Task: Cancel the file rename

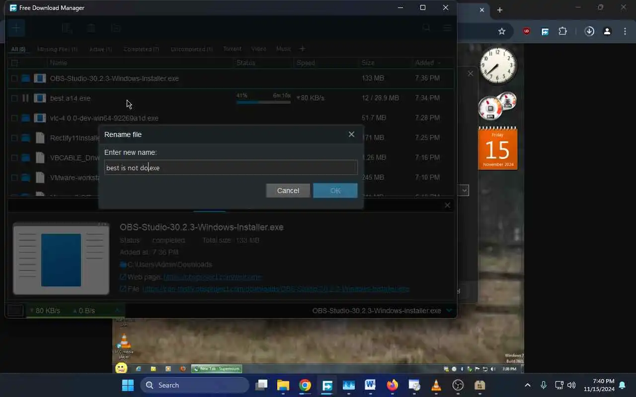Action: (x=288, y=191)
